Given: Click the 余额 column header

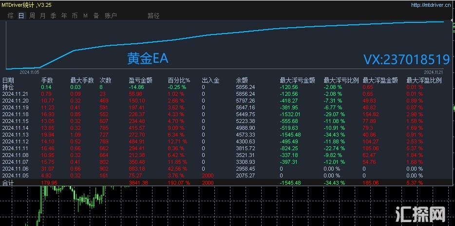Looking at the screenshot, I should click(x=242, y=80).
